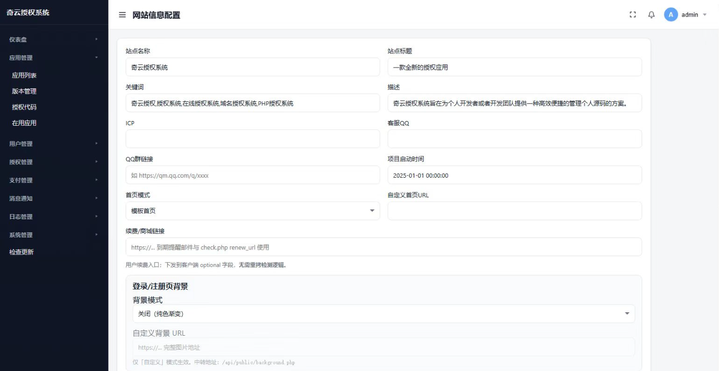Screen dimensions: 719x371
Task: Expand the 日志管理 menu arrow
Action: click(x=97, y=216)
